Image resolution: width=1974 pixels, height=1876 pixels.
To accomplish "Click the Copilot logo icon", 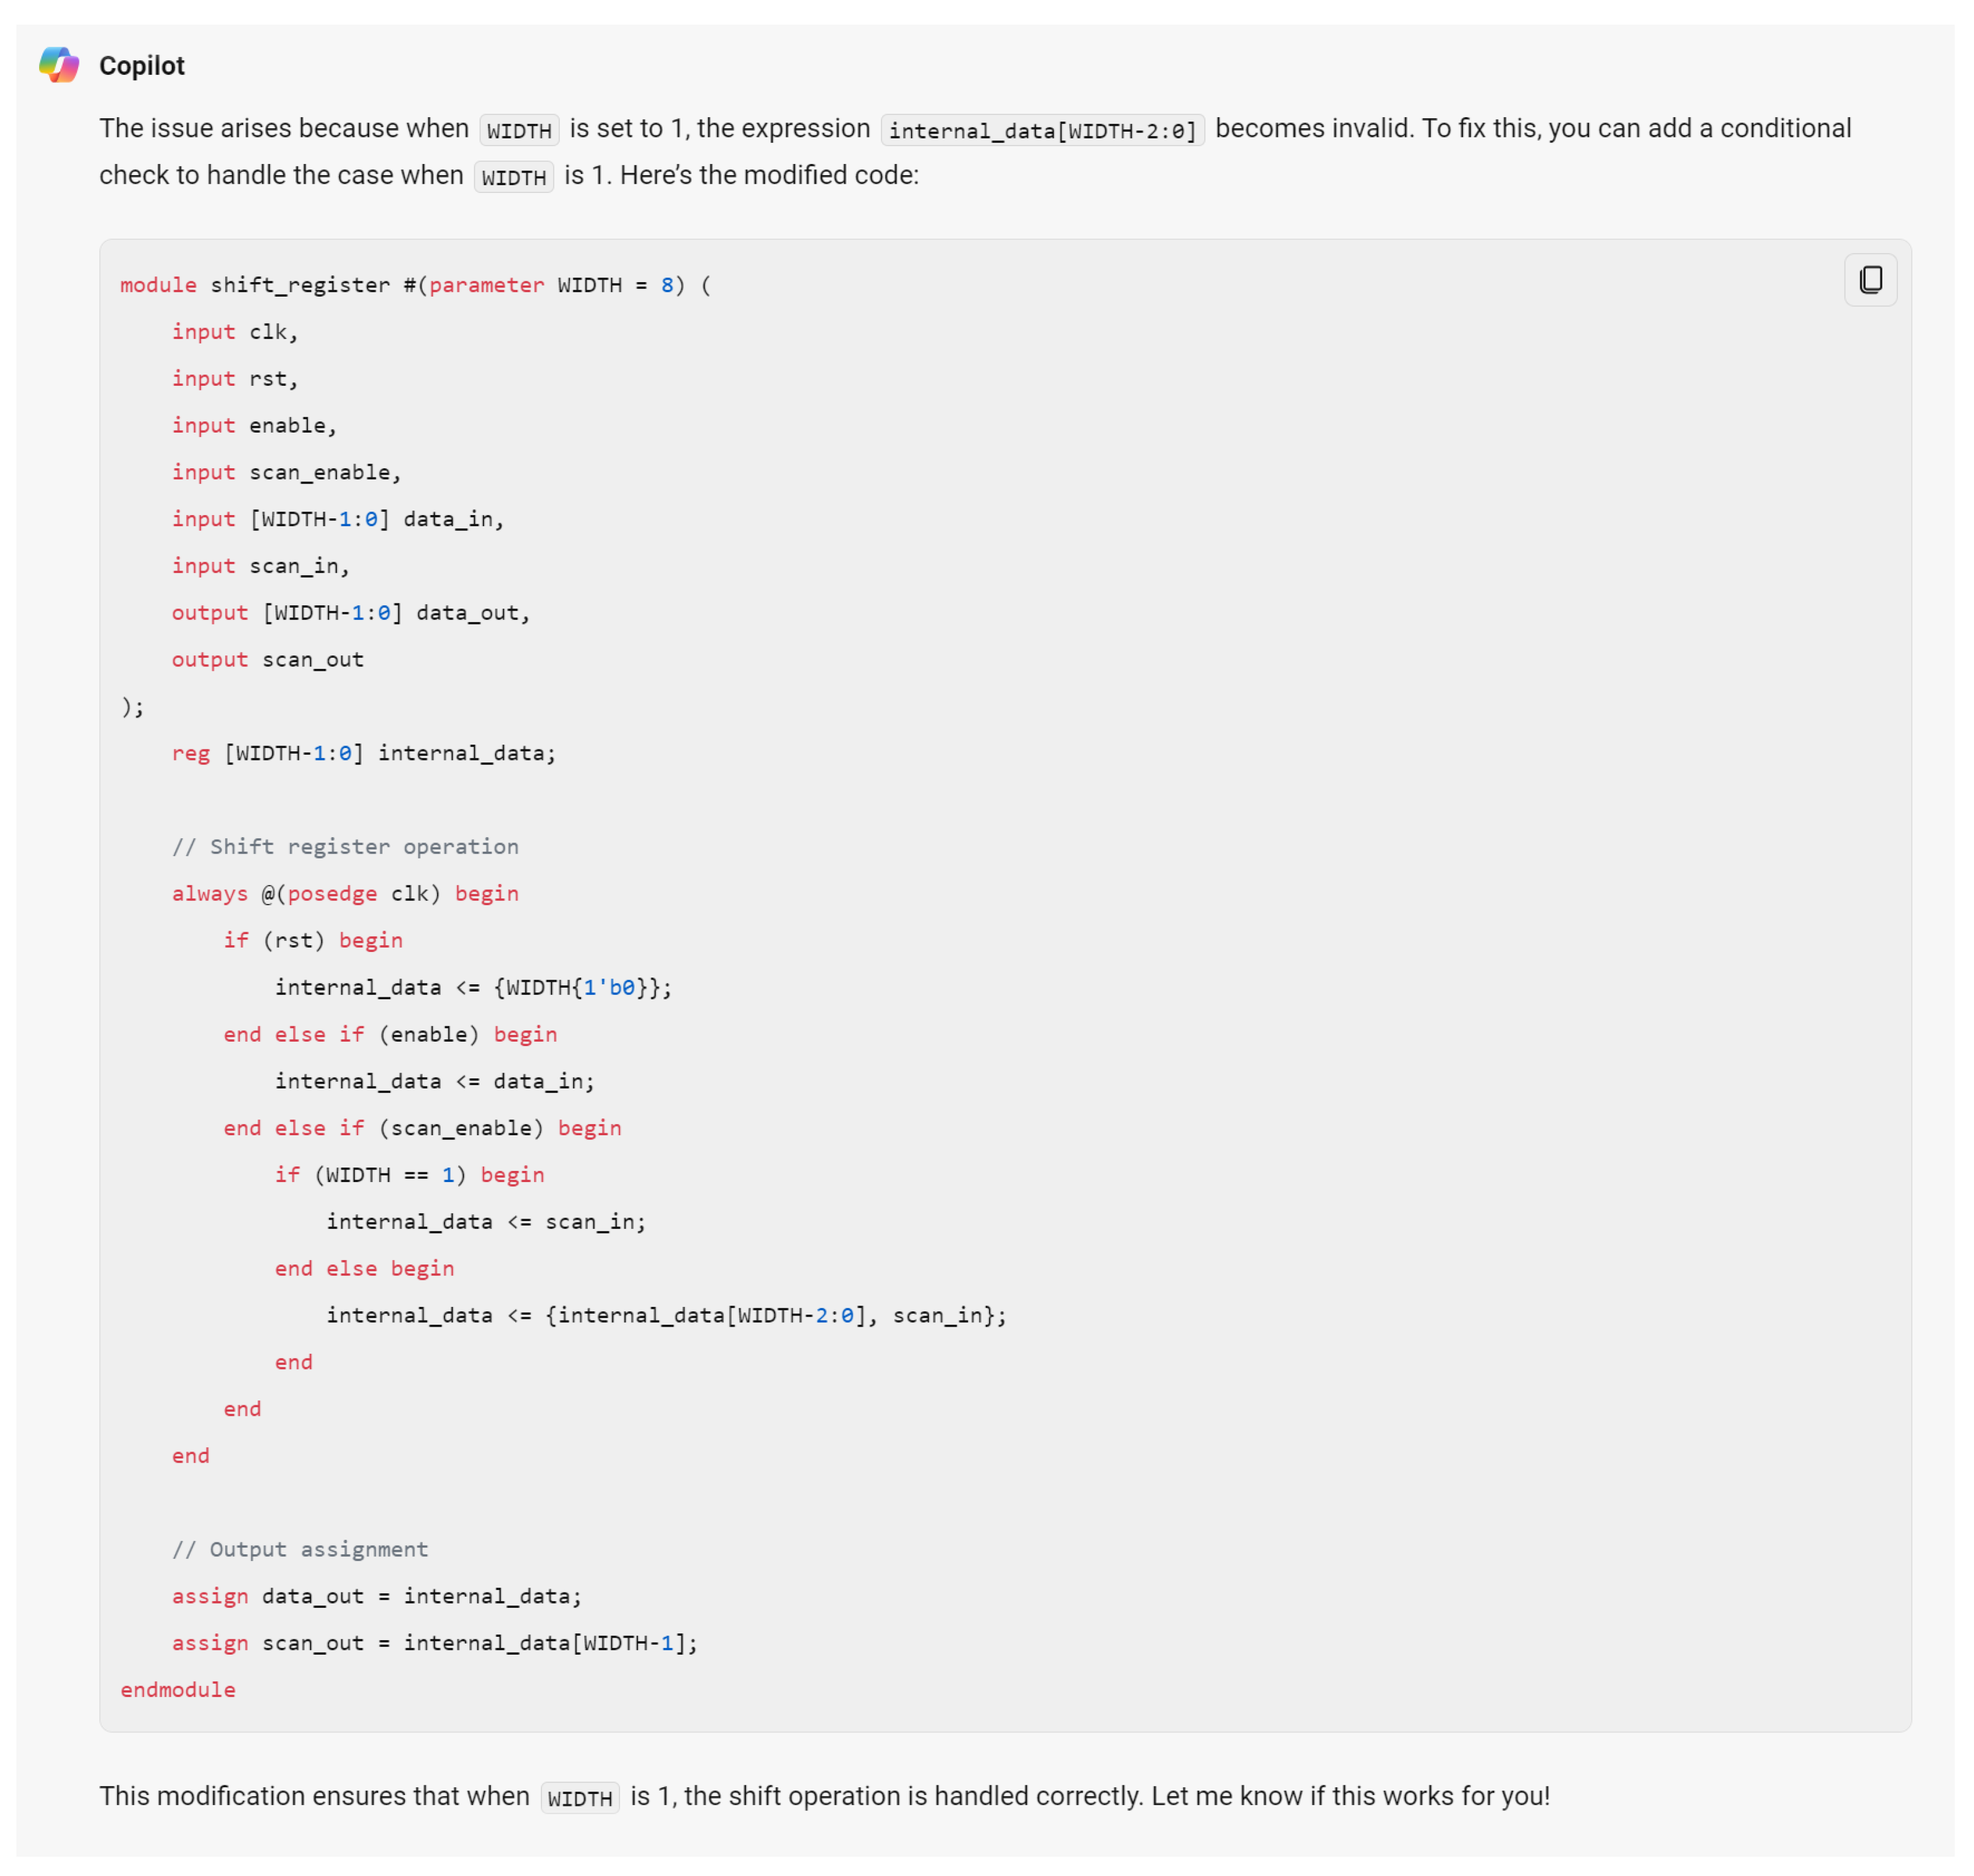I will [x=59, y=65].
